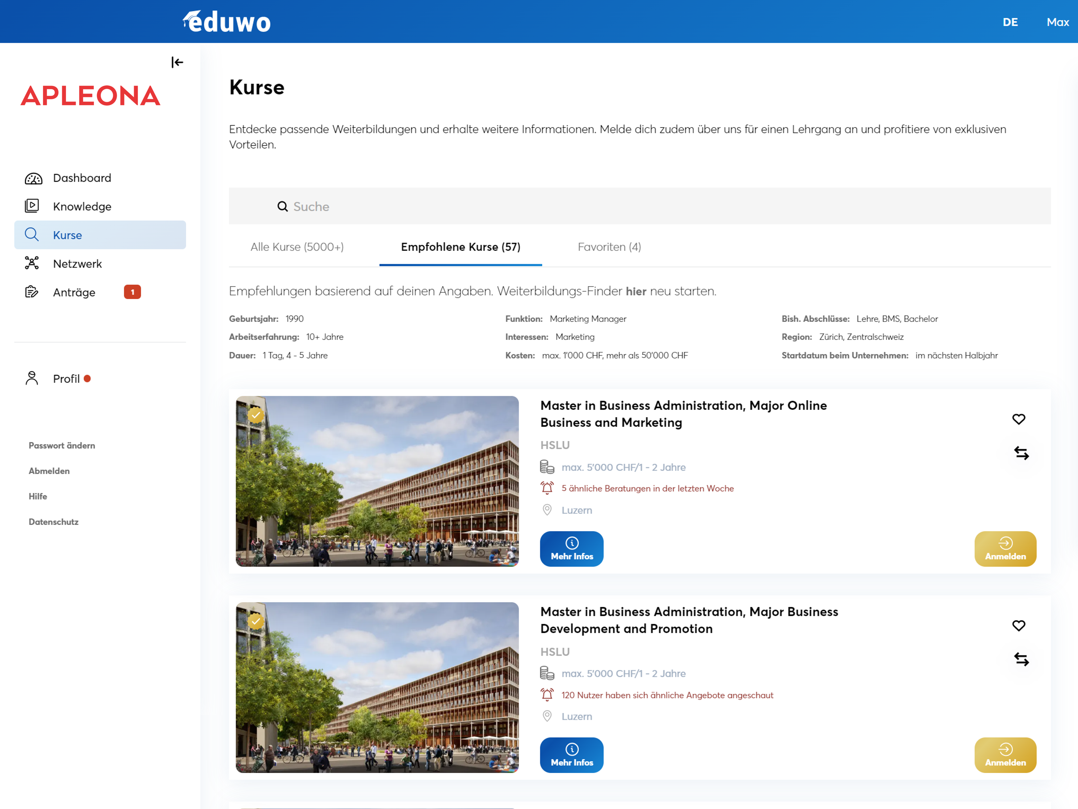Screen dimensions: 1078x809
Task: Open Knowledge section in sidebar
Action: [81, 207]
